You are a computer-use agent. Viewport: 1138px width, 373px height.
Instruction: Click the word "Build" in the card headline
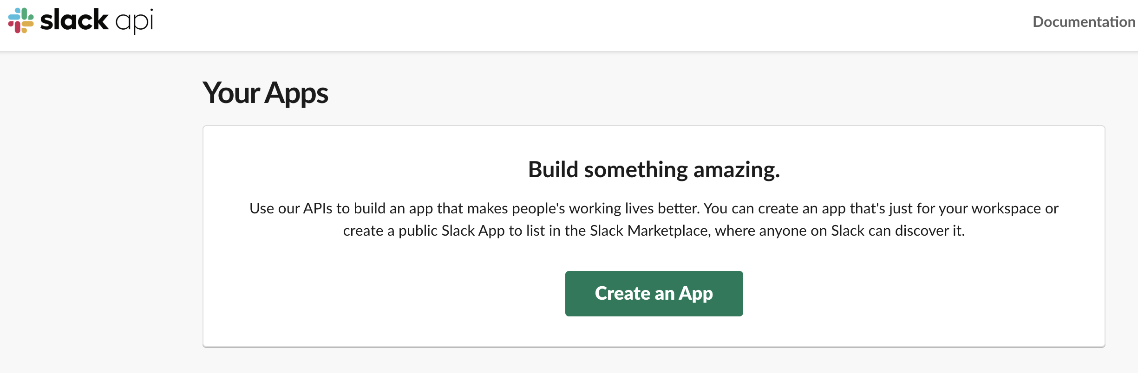[553, 170]
